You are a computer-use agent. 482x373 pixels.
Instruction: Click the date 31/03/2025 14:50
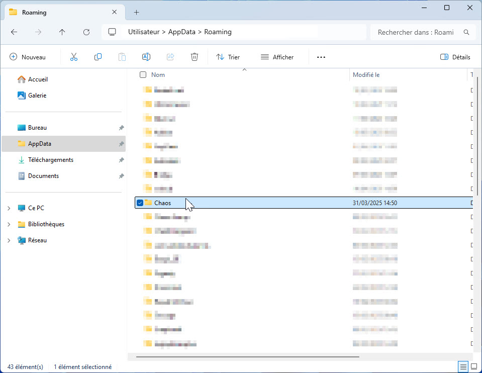click(x=375, y=203)
